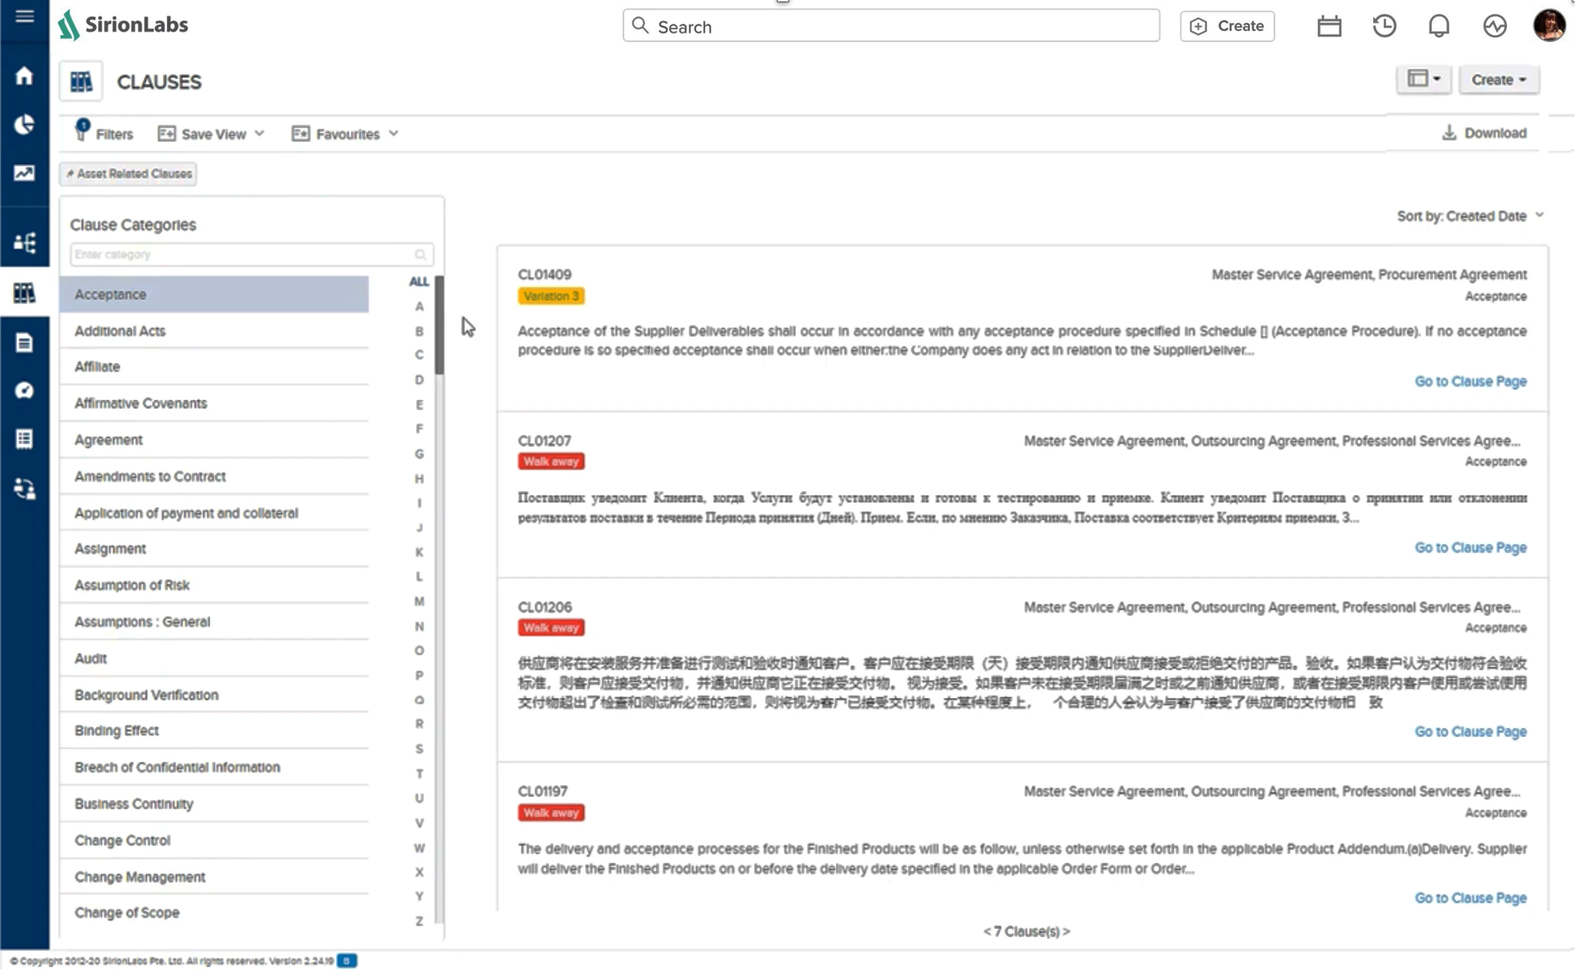Screen dimensions: 1575x970
Task: Open the calendar icon in the top bar
Action: [x=1329, y=25]
